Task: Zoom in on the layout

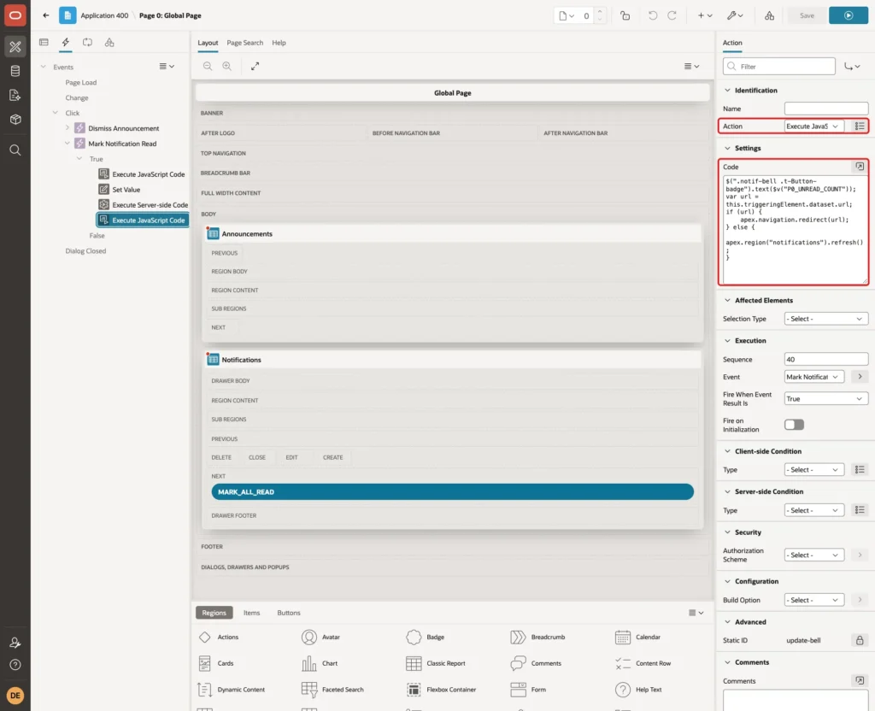Action: [x=227, y=66]
